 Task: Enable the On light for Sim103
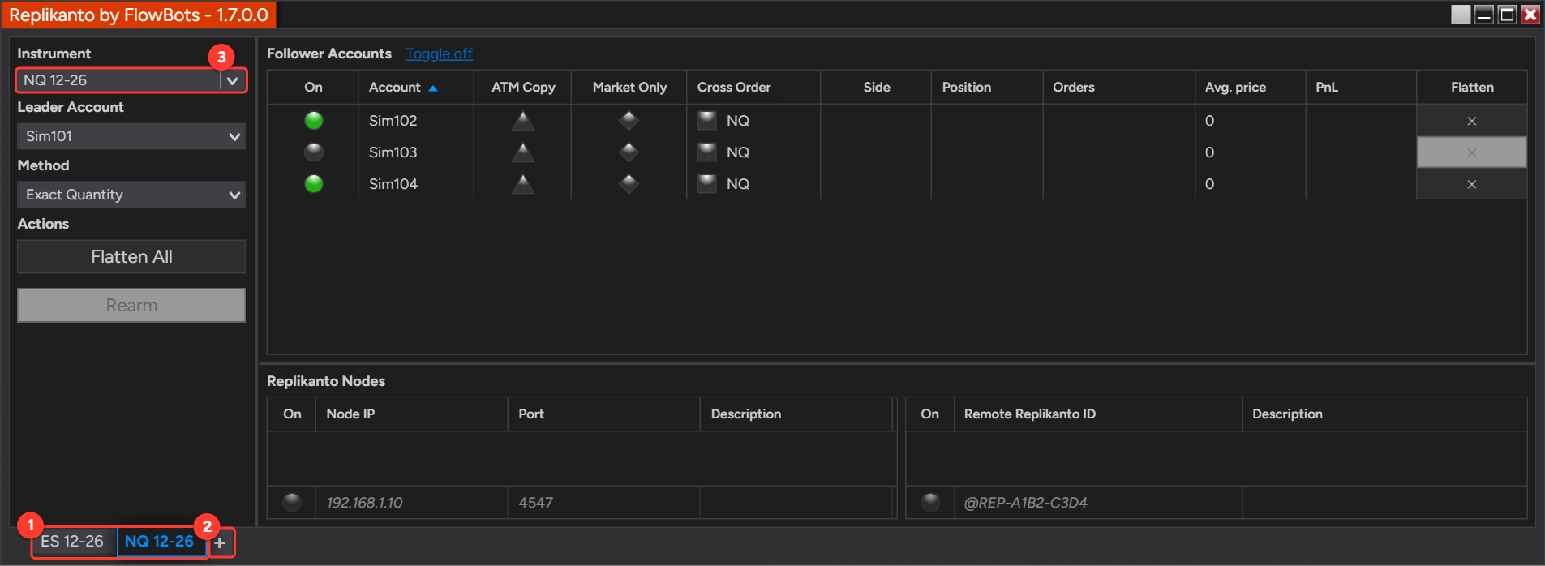pos(314,152)
